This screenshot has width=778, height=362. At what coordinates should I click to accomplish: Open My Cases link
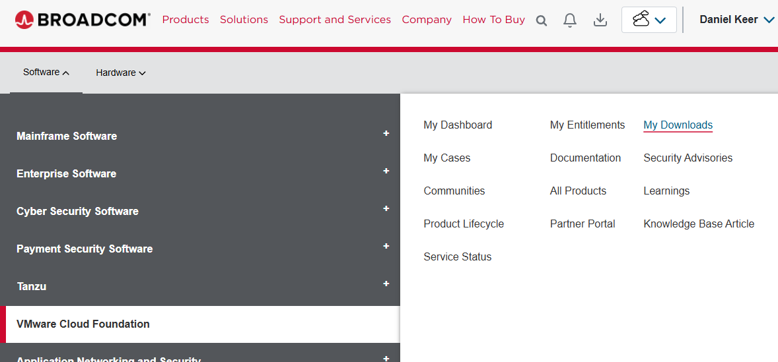(x=447, y=158)
